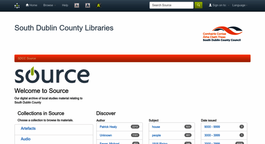Click the SDCC Source breadcrumb link
265x144 pixels.
coord(27,58)
